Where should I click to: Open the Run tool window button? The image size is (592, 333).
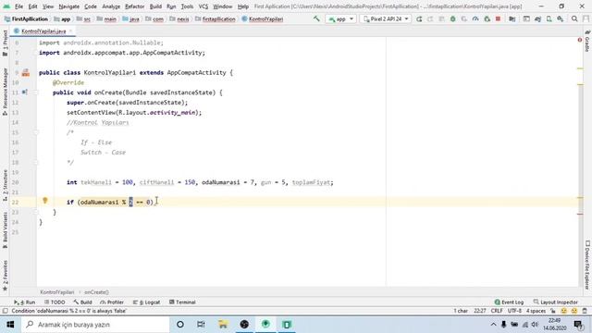pyautogui.click(x=24, y=302)
